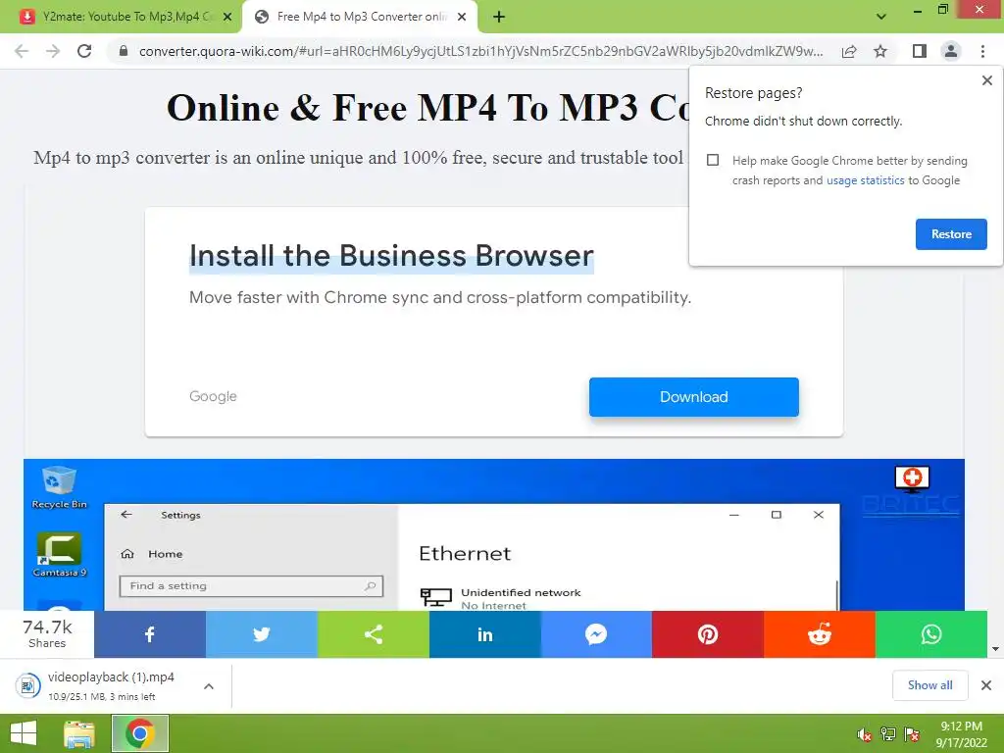Click the lock icon in address bar

[x=124, y=51]
